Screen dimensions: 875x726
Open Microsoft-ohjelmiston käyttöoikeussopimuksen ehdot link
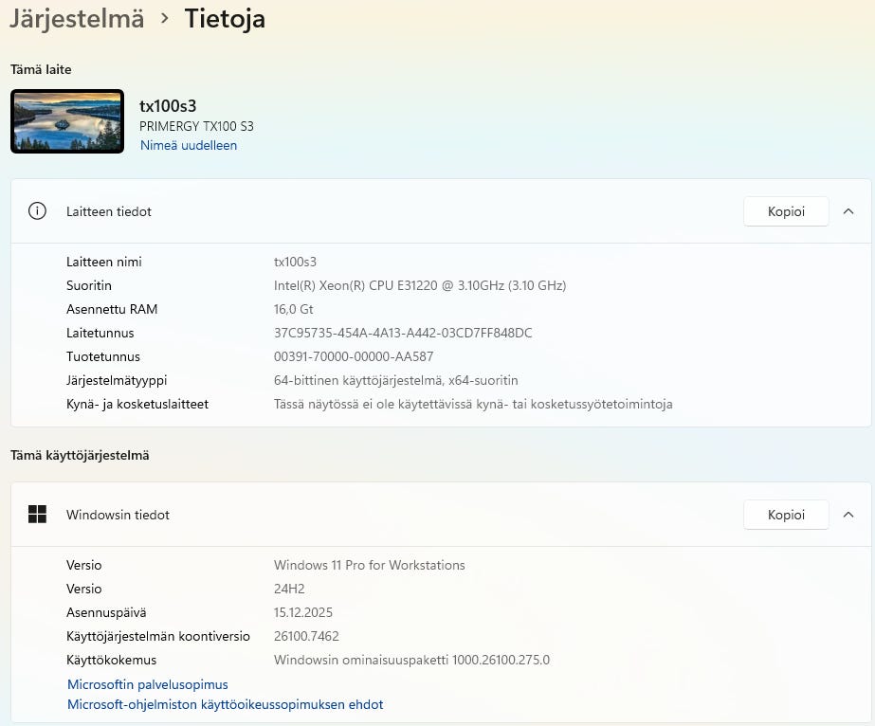pyautogui.click(x=226, y=704)
